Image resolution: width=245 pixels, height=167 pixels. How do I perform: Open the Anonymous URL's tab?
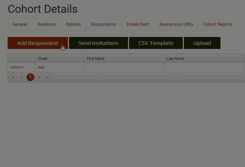click(176, 24)
